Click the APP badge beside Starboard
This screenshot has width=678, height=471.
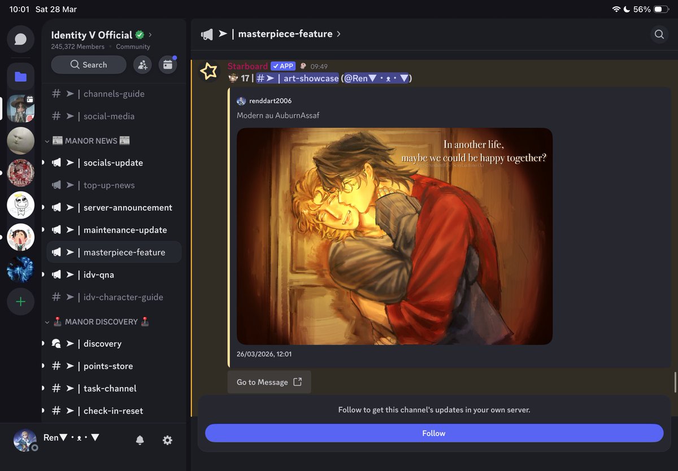click(283, 66)
